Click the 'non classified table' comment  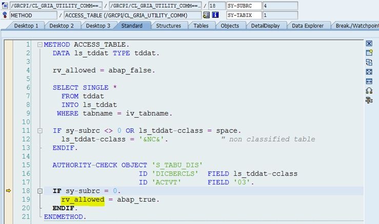click(x=268, y=139)
